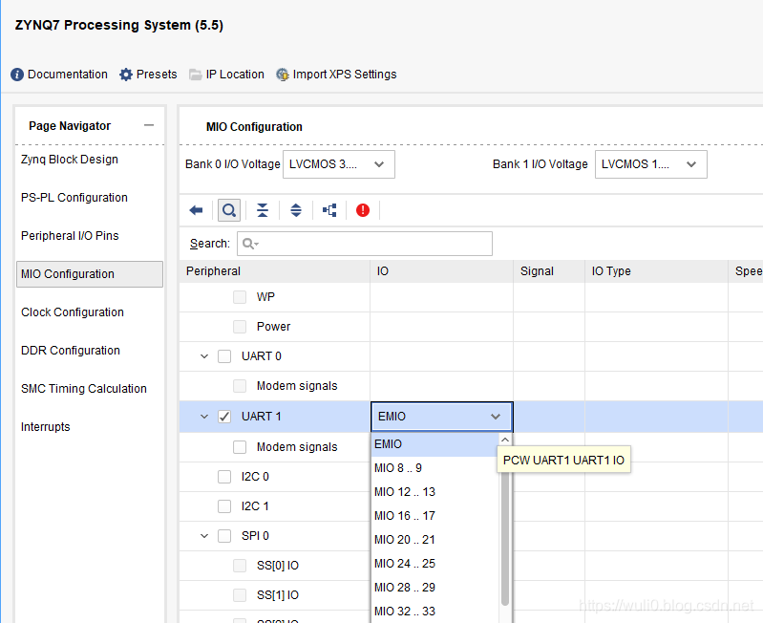Toggle the SS[1] IO checkbox

tap(240, 595)
